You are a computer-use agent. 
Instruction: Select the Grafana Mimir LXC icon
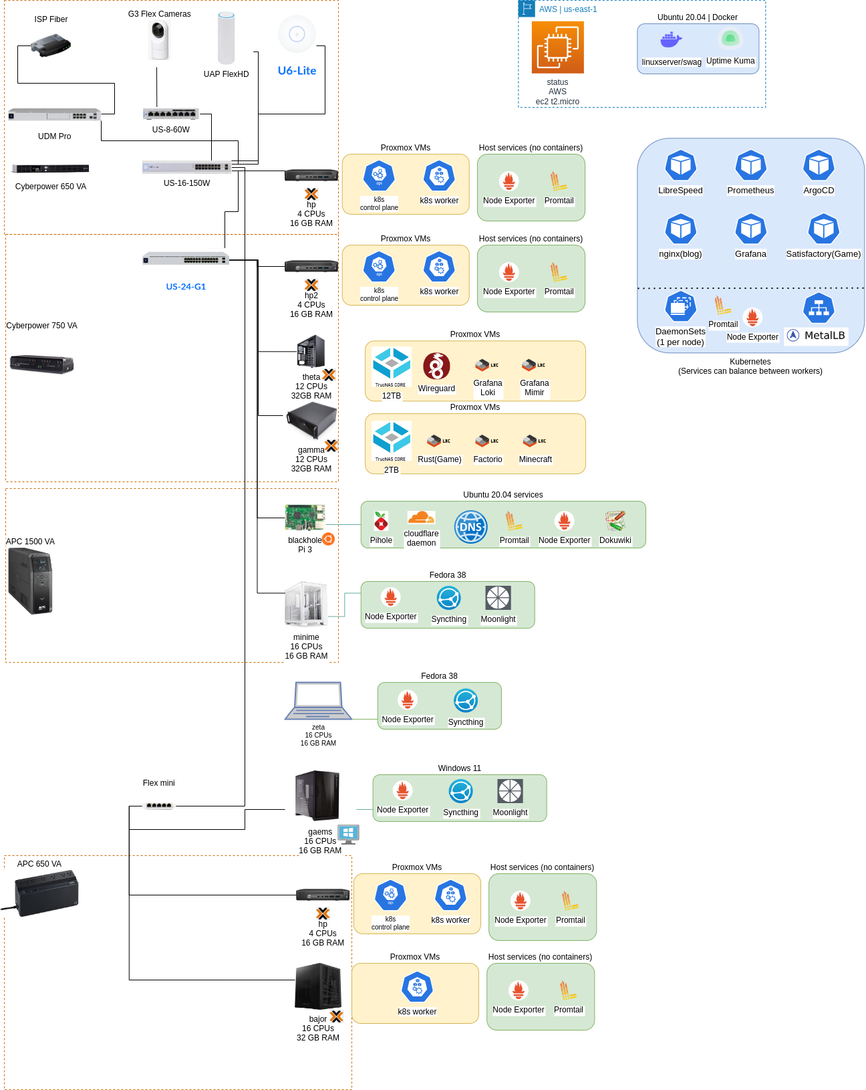(x=533, y=365)
